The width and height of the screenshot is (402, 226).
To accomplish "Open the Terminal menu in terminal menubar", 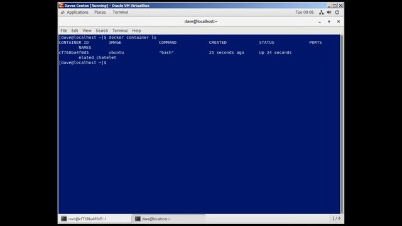I will coord(120,31).
